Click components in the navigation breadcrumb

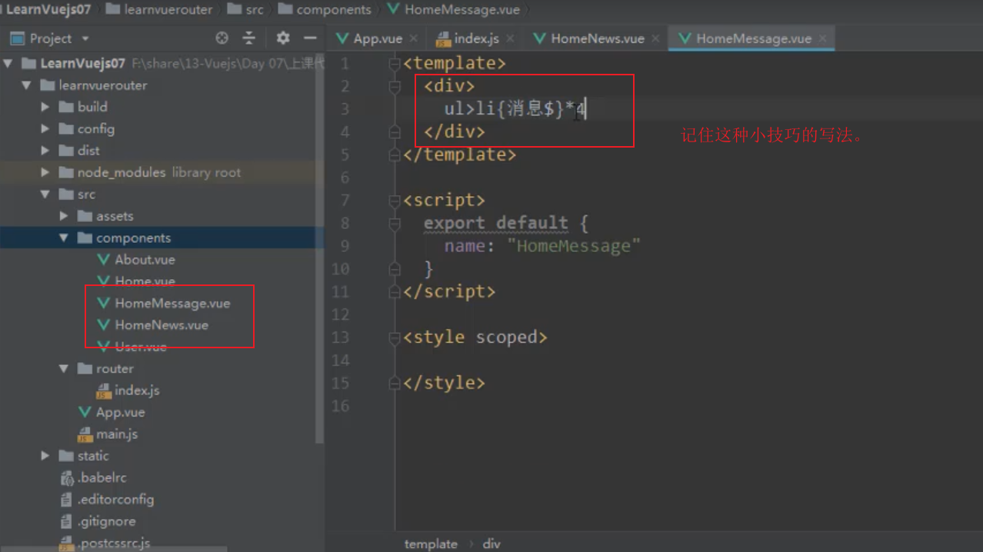pyautogui.click(x=334, y=10)
